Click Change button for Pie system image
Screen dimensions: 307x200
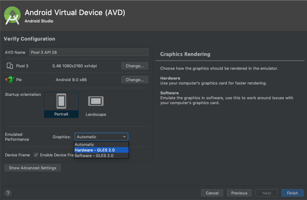135,80
